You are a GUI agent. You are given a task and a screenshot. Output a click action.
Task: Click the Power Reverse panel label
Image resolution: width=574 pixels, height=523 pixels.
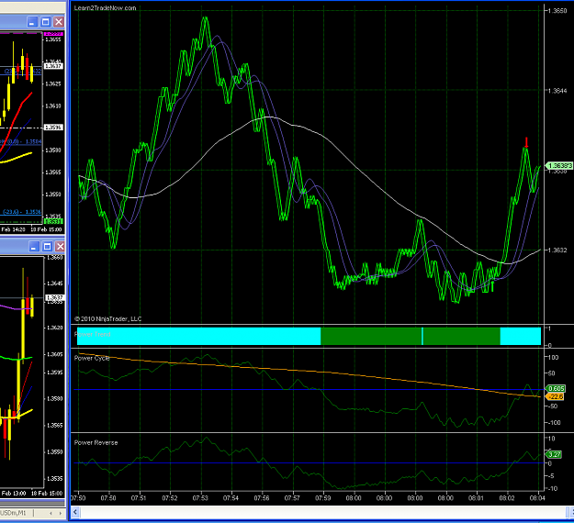[x=96, y=442]
